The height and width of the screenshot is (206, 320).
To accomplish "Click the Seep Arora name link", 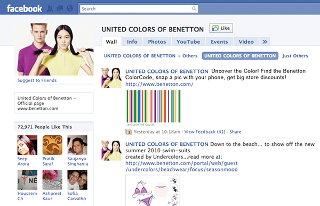I will point(23,161).
